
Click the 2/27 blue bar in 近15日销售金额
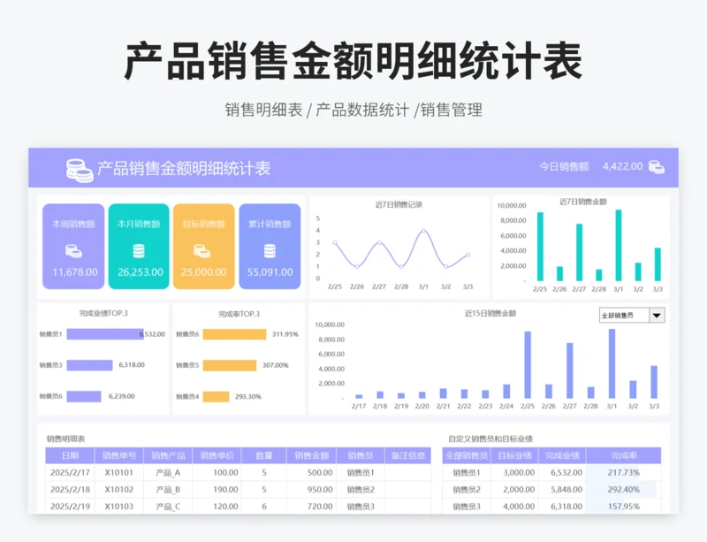point(569,370)
